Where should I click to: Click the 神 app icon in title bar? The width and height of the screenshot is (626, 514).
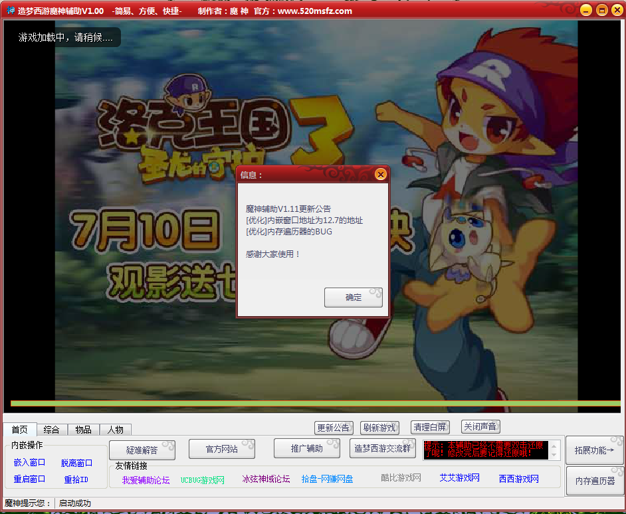pyautogui.click(x=11, y=11)
